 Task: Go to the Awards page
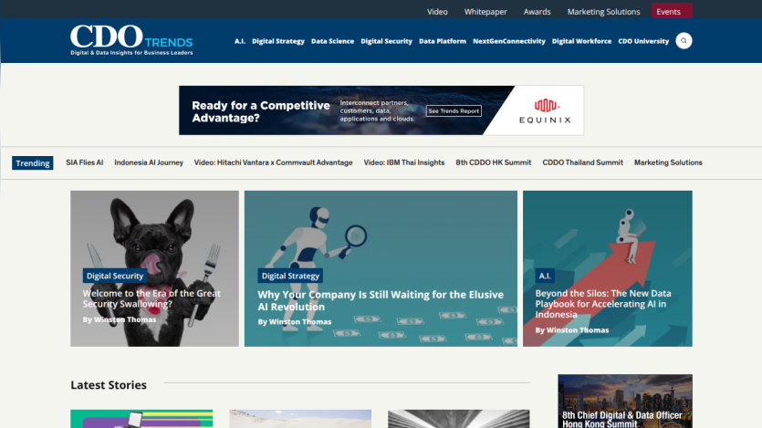pyautogui.click(x=537, y=12)
